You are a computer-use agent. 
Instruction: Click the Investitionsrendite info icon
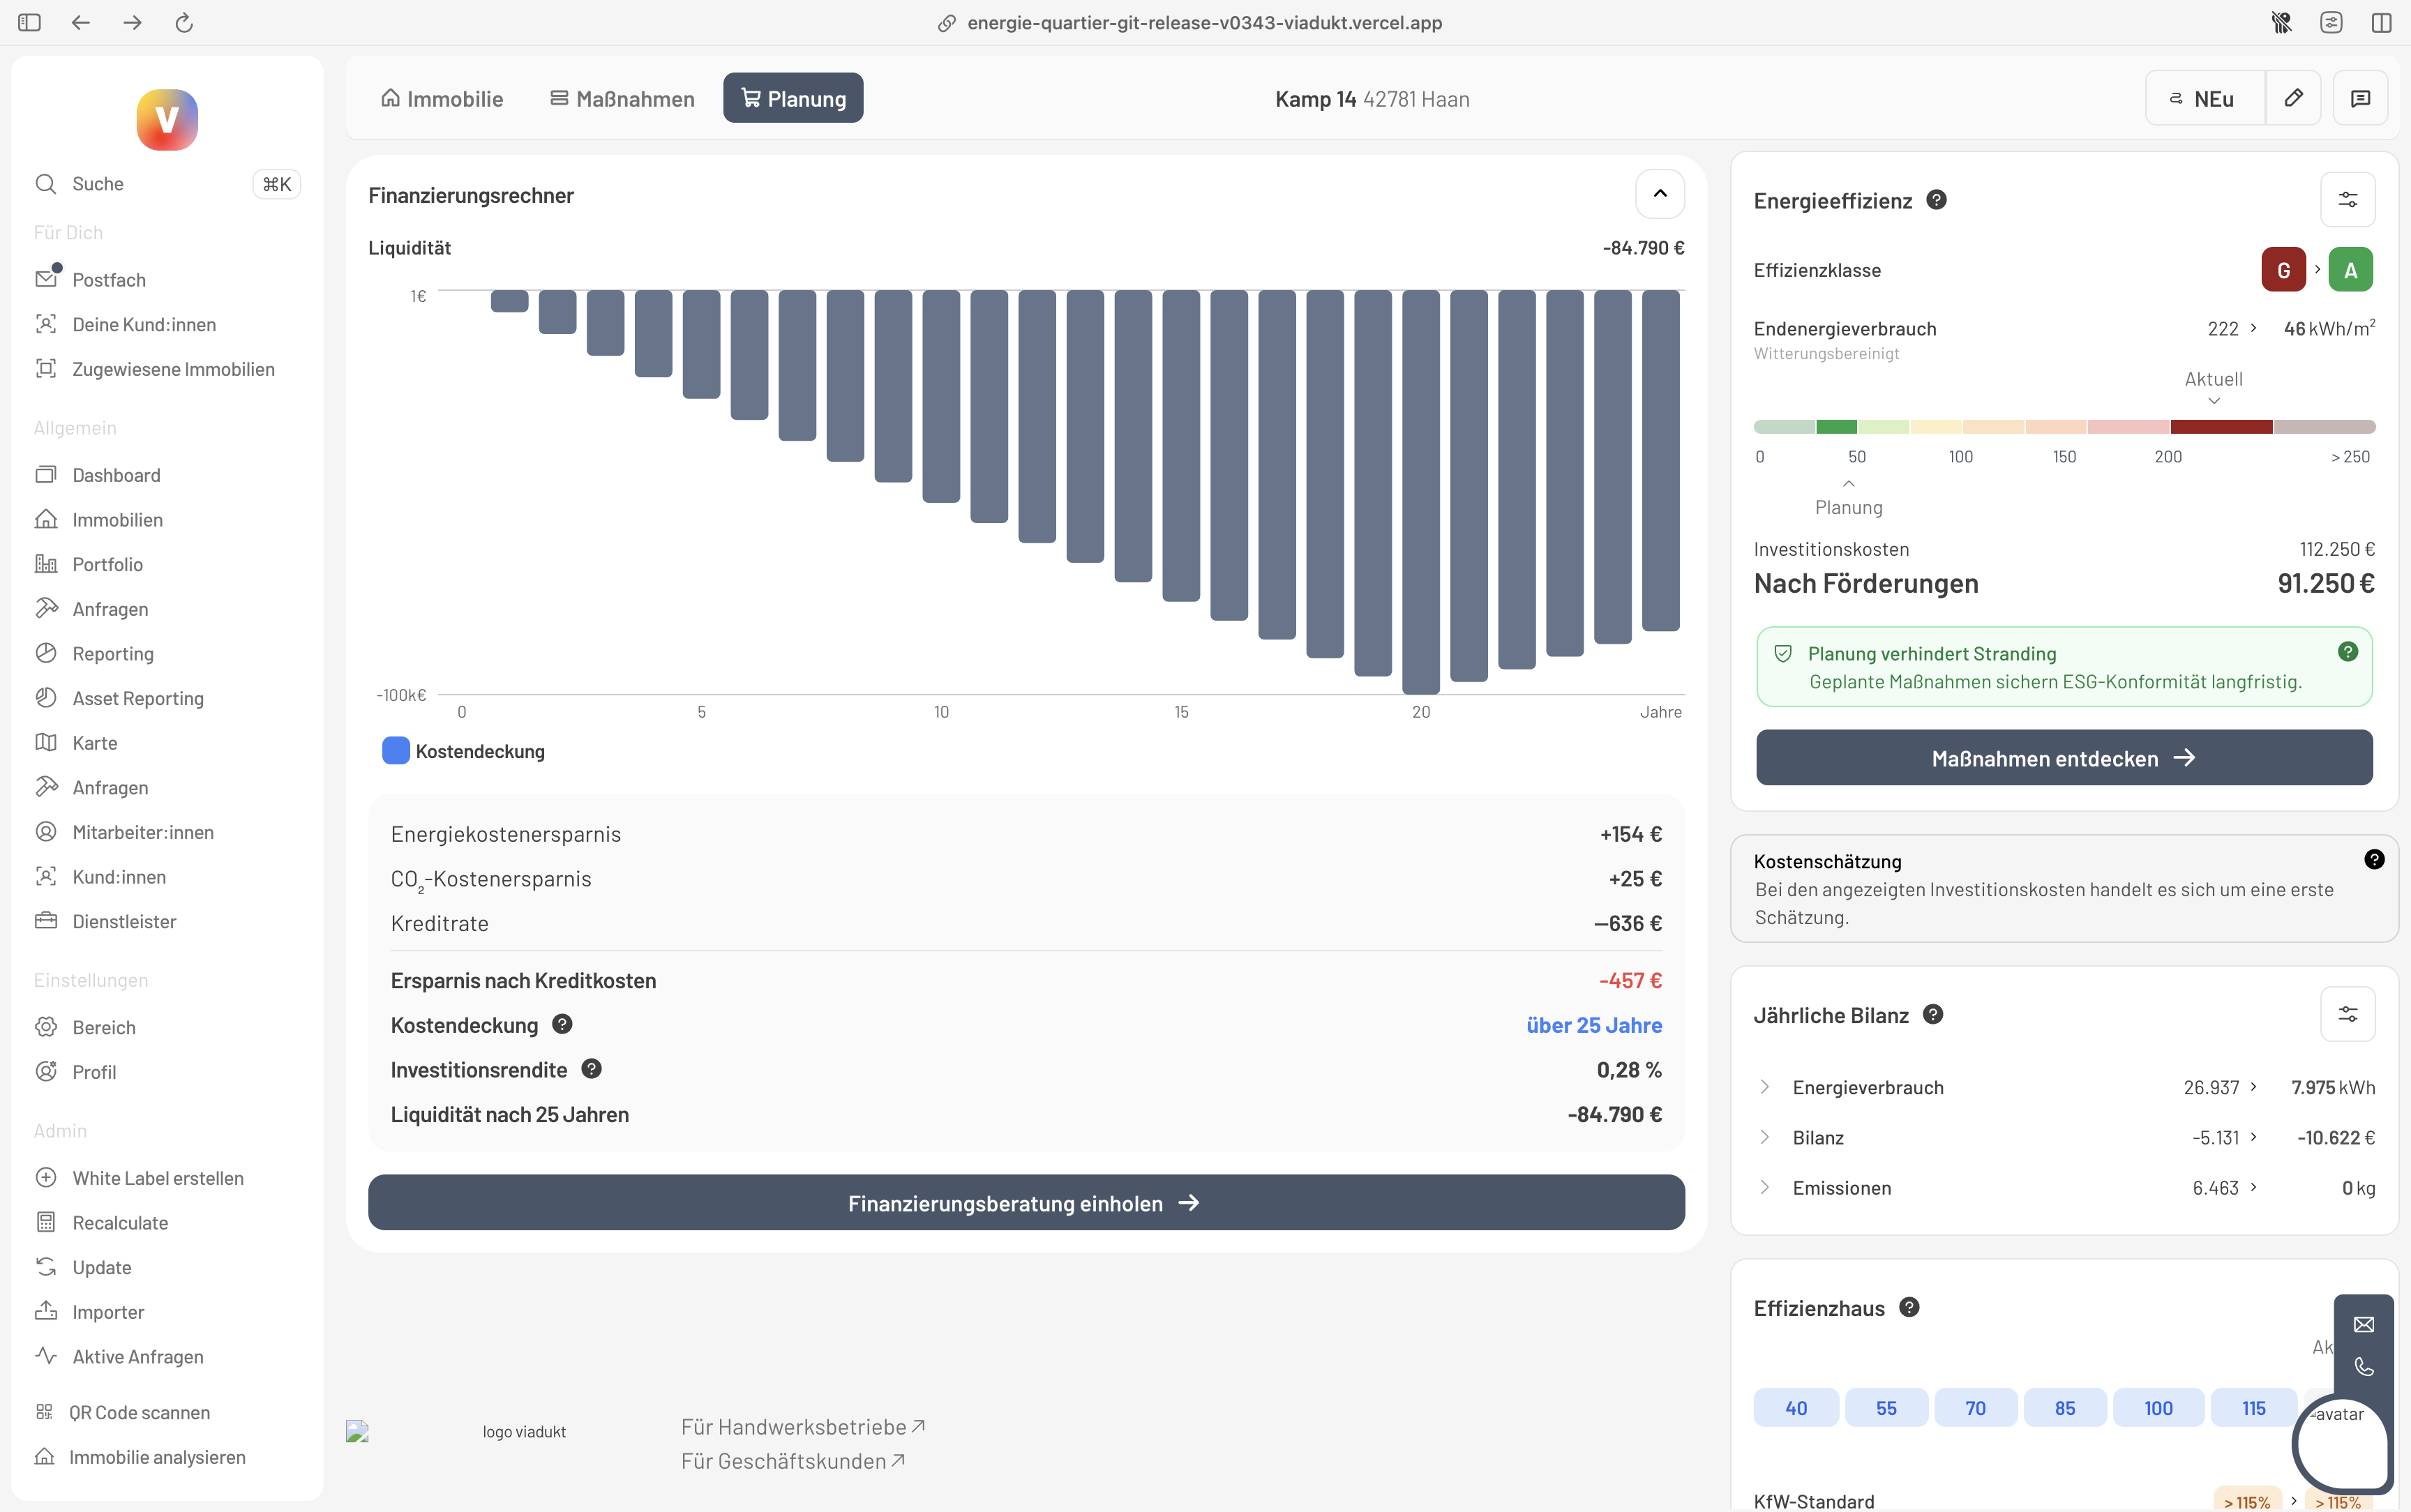coord(591,1069)
